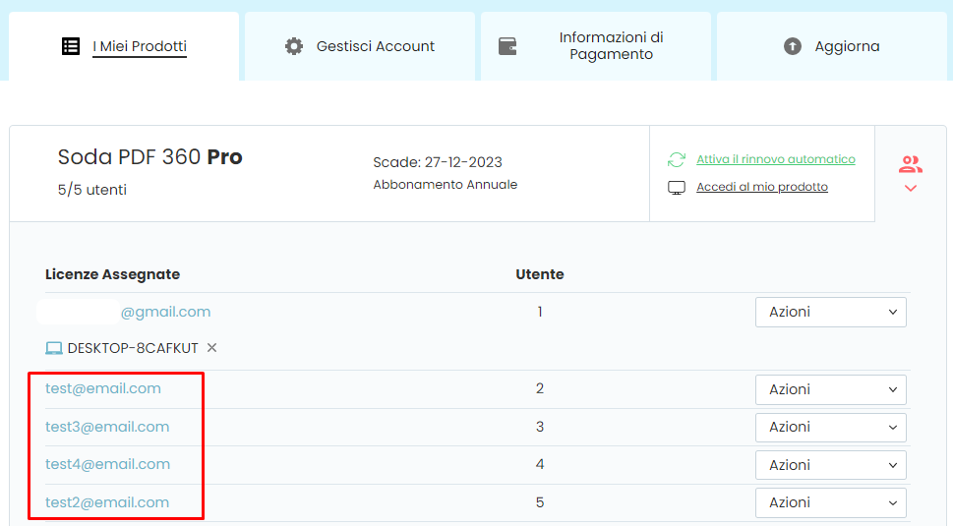The height and width of the screenshot is (526, 953).
Task: Click the red users icon
Action: [911, 164]
